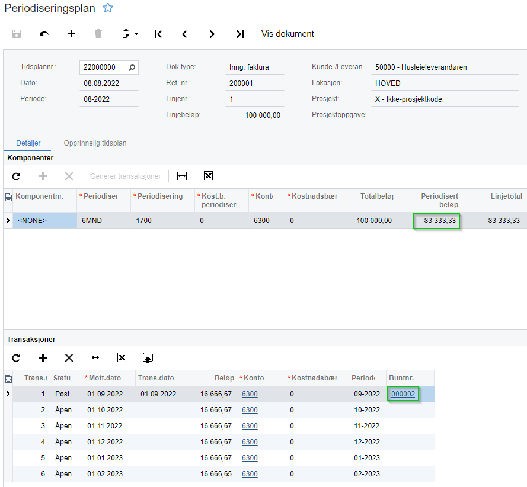Switch to Opprinnelig tidsplan tab
The width and height of the screenshot is (527, 487).
[95, 143]
